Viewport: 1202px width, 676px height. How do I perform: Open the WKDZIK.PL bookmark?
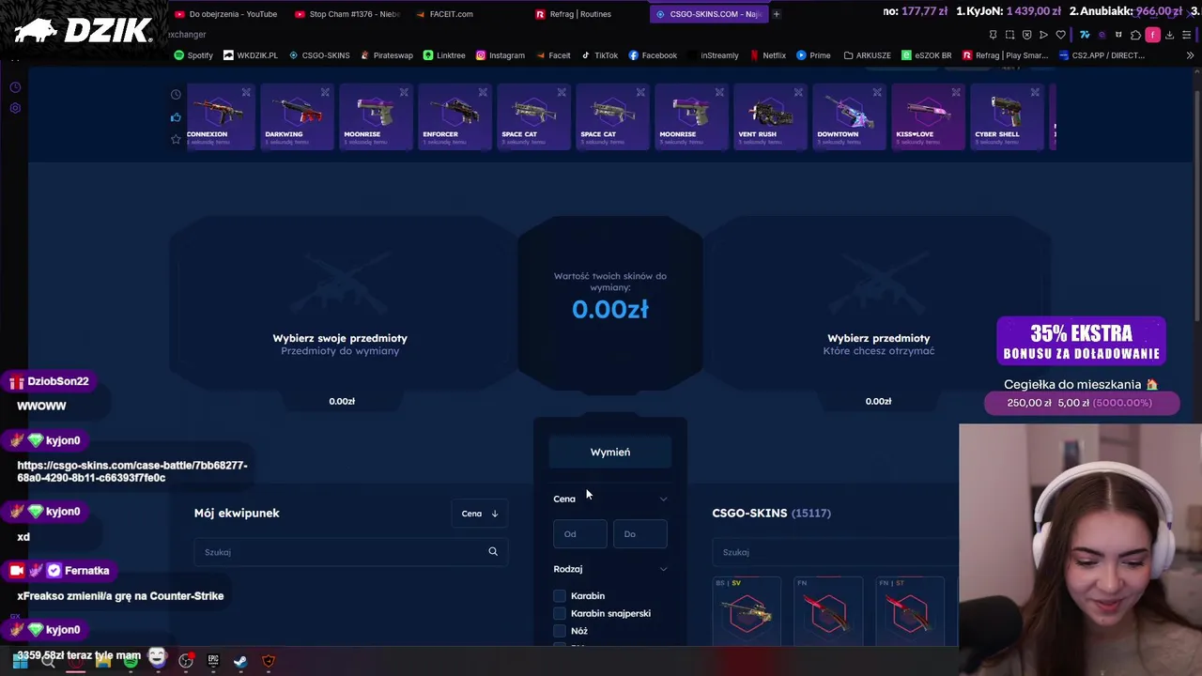click(x=251, y=55)
